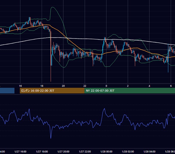Click the 0 hour label on price chart axis
The width and height of the screenshot is (175, 154).
tap(106, 86)
